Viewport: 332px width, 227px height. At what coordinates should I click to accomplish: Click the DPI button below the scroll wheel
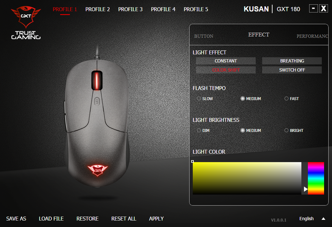(x=97, y=101)
